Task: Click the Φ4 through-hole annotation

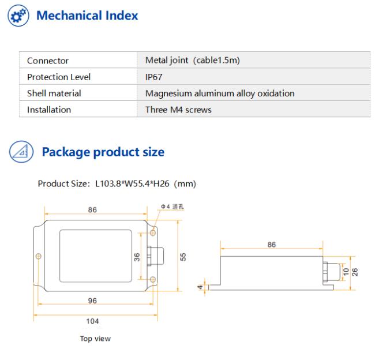Action: (172, 207)
